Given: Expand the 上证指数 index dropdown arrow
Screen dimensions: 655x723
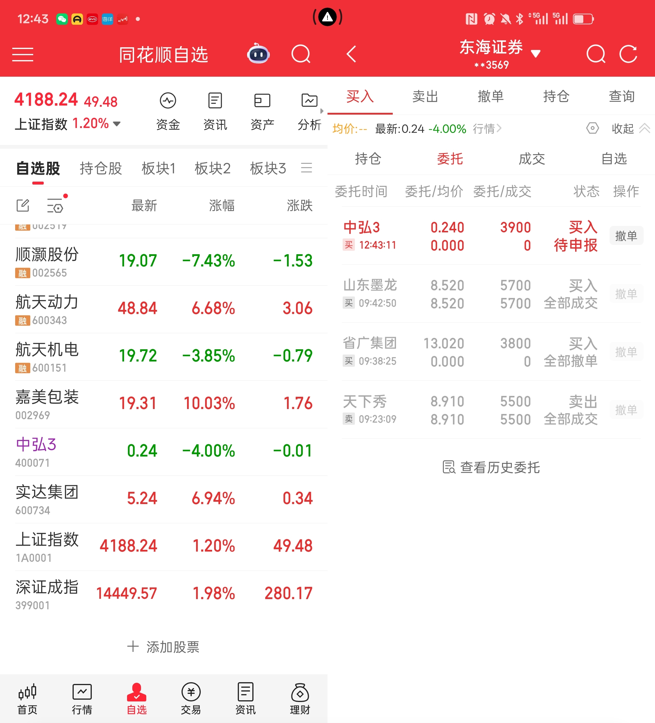Looking at the screenshot, I should tap(117, 124).
